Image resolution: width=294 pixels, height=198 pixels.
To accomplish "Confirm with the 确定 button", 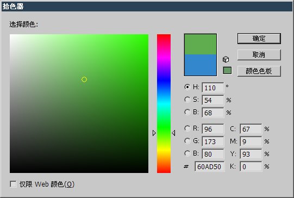I will click(259, 39).
